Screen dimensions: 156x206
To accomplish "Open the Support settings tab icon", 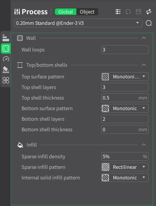I will point(6,70).
